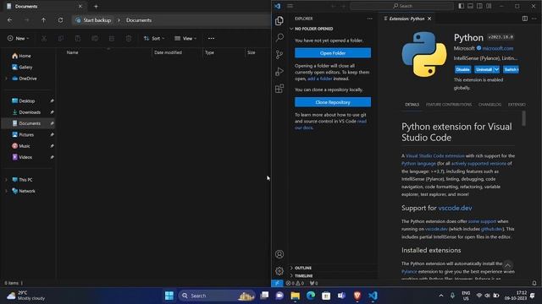Viewport: 542px width, 304px height.
Task: Switch to the Feature Contributions tab
Action: click(x=449, y=105)
